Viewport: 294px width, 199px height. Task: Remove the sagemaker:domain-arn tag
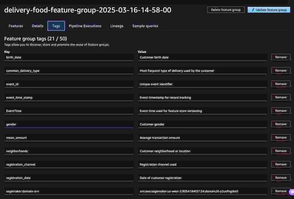point(281,191)
